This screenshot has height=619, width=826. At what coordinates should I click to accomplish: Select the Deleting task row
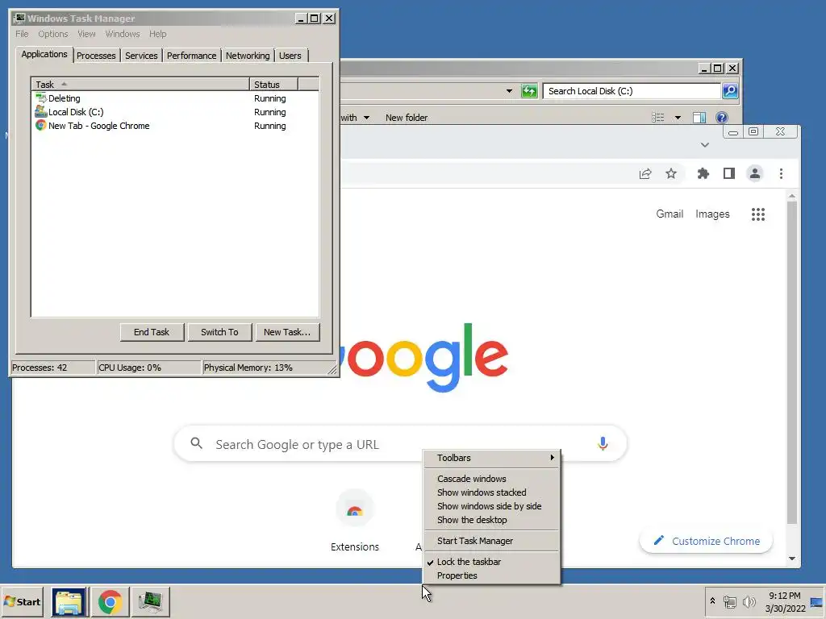click(x=175, y=98)
